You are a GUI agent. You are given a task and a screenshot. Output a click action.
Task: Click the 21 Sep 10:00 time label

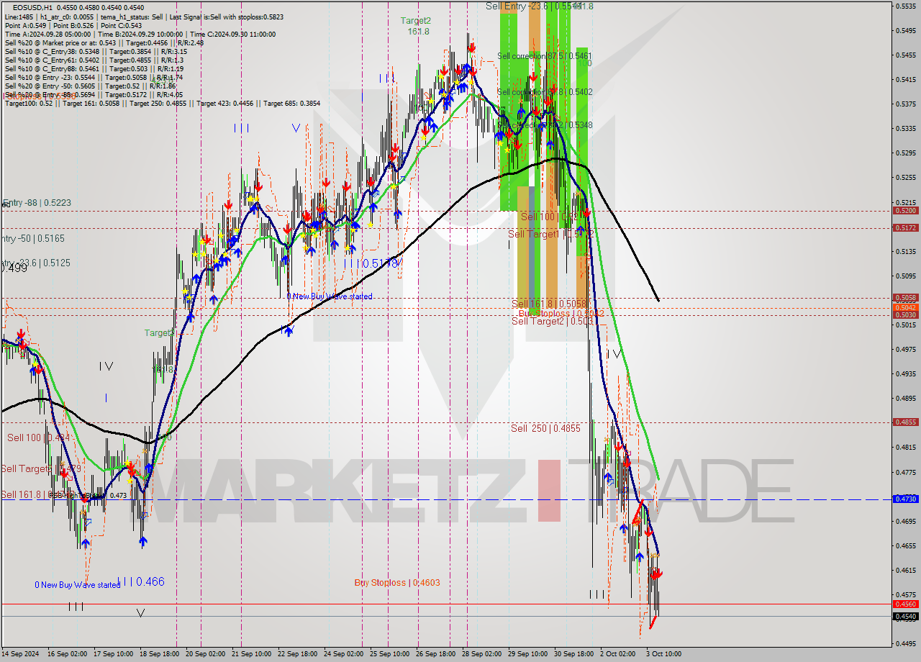pyautogui.click(x=252, y=654)
